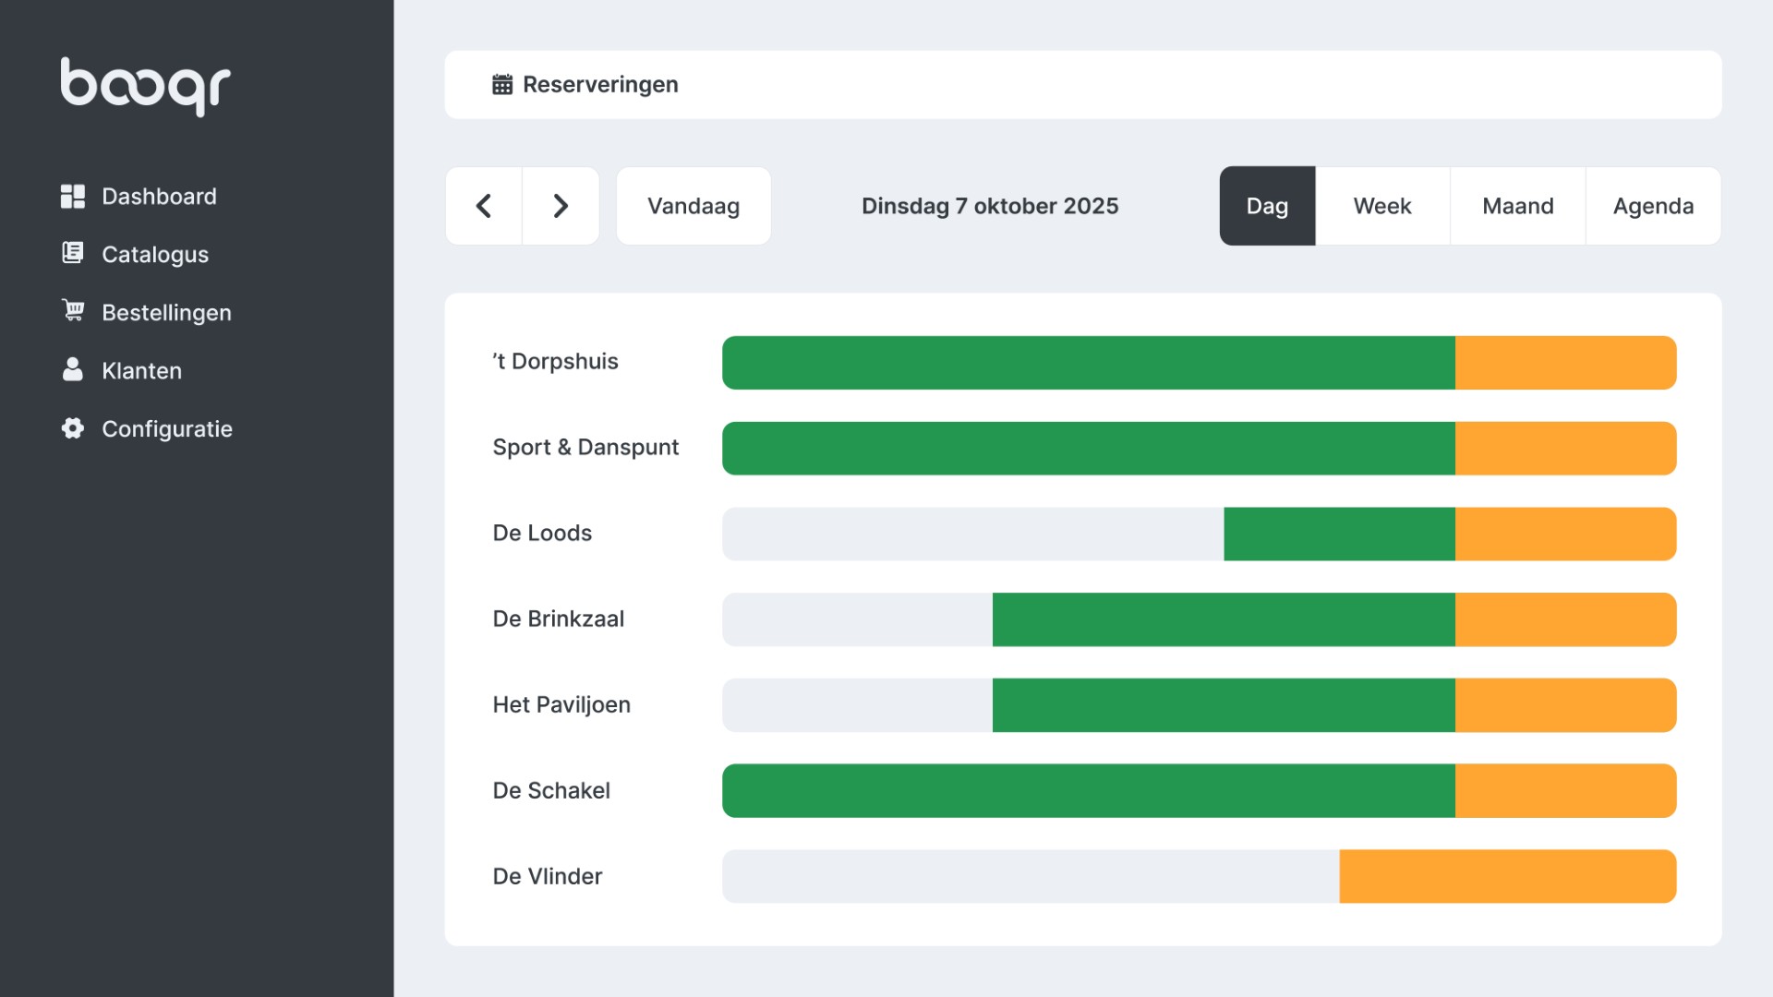Switch to Week view
Image resolution: width=1773 pixels, height=997 pixels.
(1382, 206)
